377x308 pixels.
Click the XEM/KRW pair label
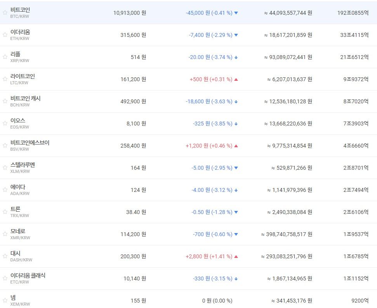(20, 304)
